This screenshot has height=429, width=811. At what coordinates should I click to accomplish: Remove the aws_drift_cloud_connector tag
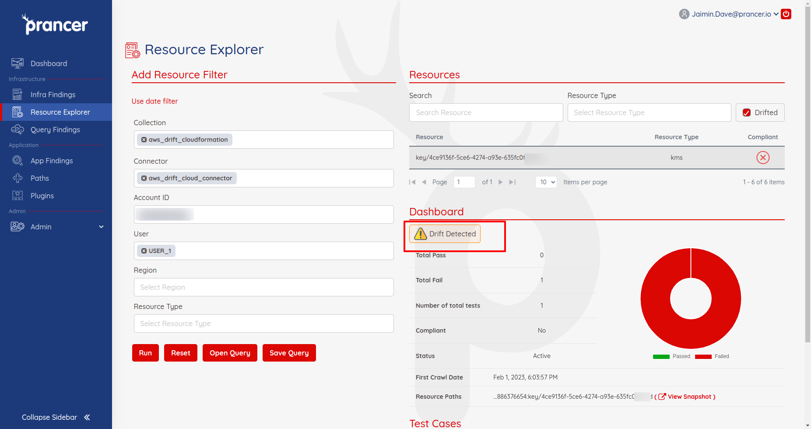click(144, 178)
